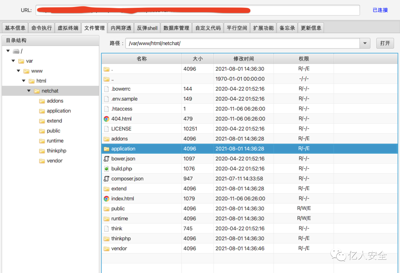The height and width of the screenshot is (273, 400).
Task: Collapse the netchat tree node
Action: click(x=29, y=91)
